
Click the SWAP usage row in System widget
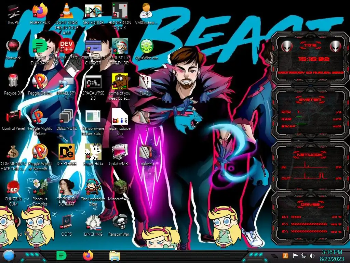tap(311, 126)
